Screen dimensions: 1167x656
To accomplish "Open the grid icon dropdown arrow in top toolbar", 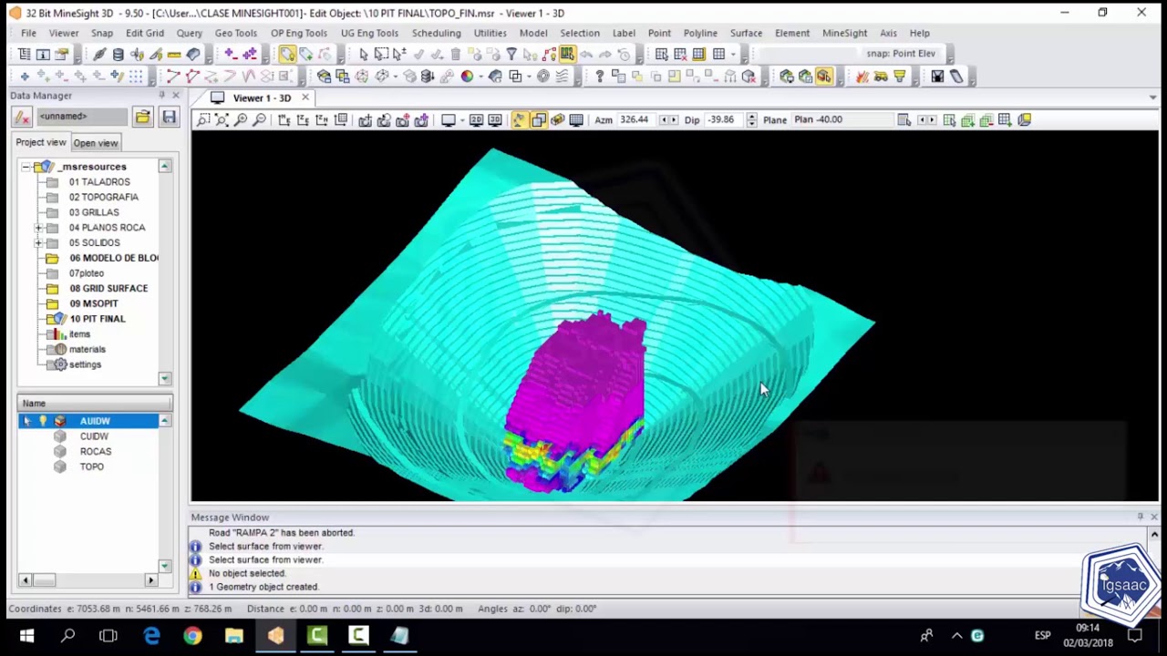I will 732,54.
